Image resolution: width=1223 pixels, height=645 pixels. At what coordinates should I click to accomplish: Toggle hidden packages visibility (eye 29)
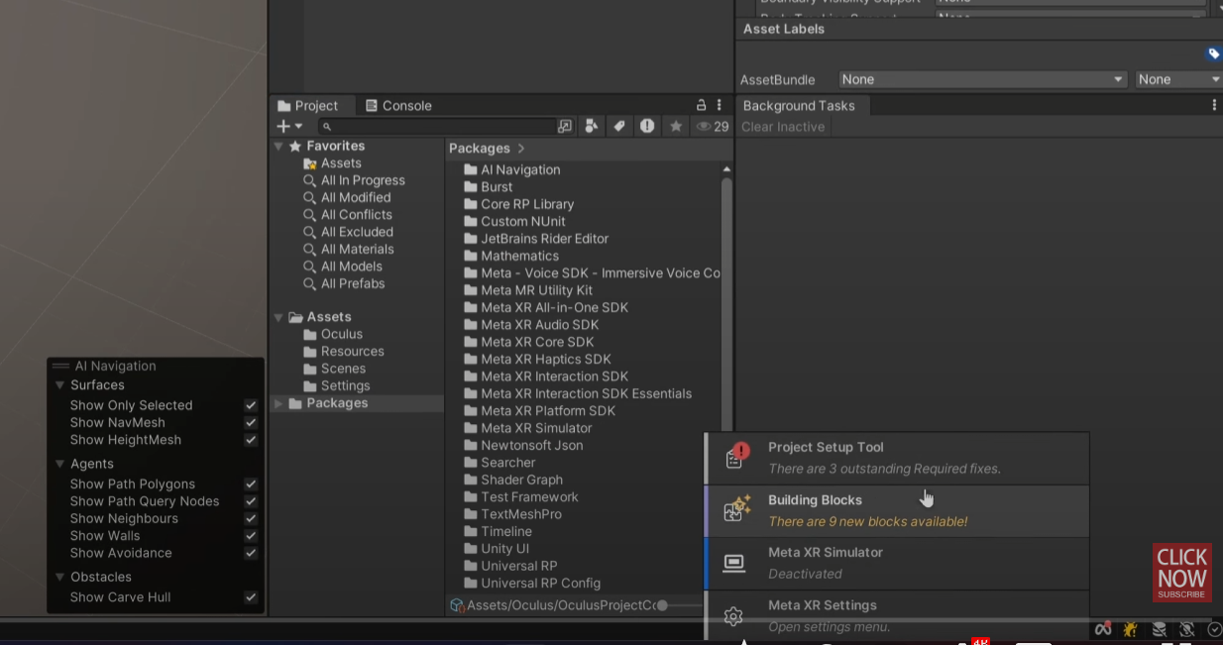tap(713, 127)
